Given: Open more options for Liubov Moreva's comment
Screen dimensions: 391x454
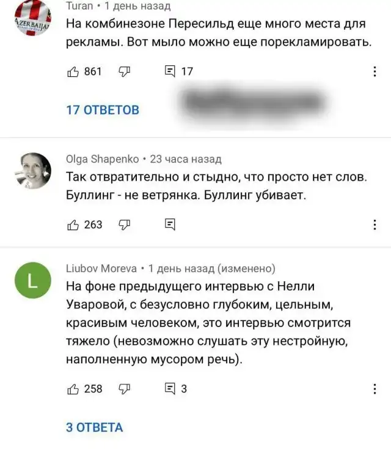Looking at the screenshot, I should tap(375, 388).
